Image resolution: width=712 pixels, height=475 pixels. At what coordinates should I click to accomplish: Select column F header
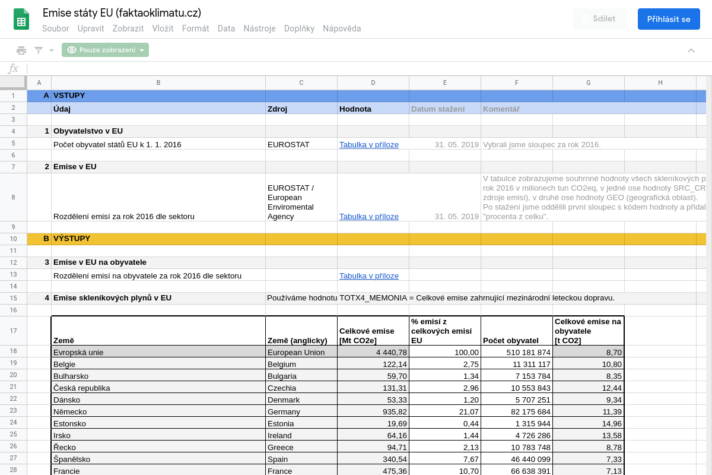[517, 83]
